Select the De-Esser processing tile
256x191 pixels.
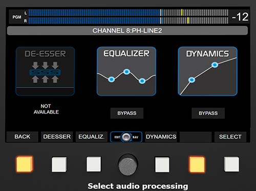(x=45, y=71)
